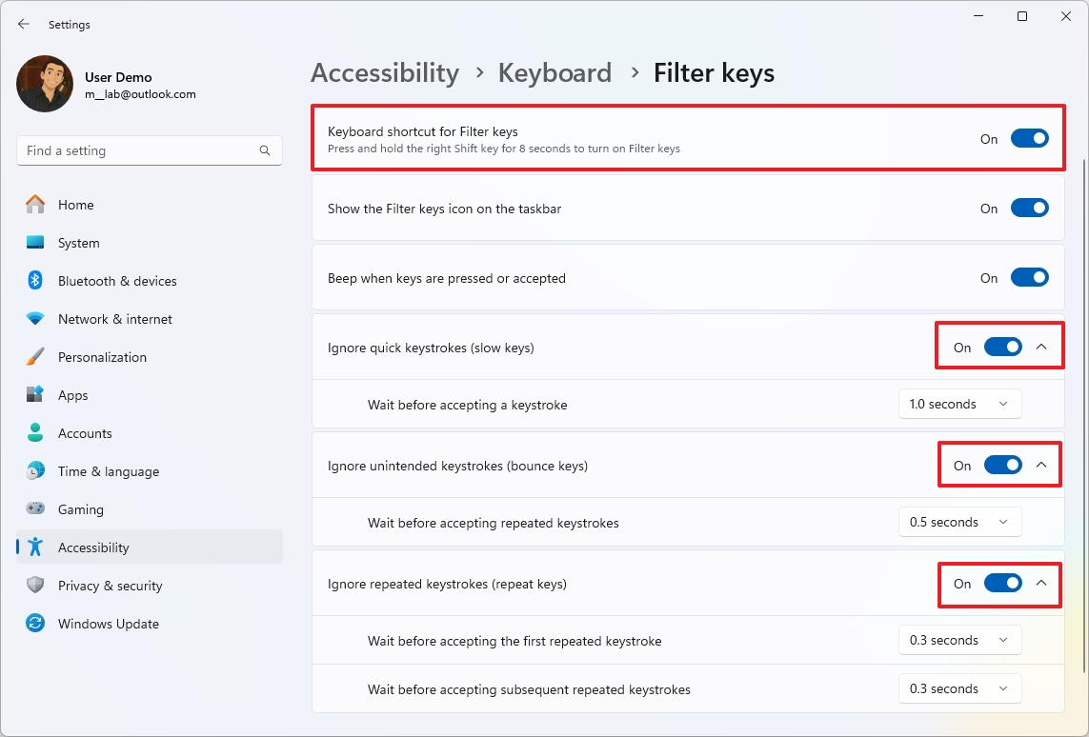Navigate back using the Accessibility breadcrumb
Screen dimensions: 1089x737
pos(385,72)
